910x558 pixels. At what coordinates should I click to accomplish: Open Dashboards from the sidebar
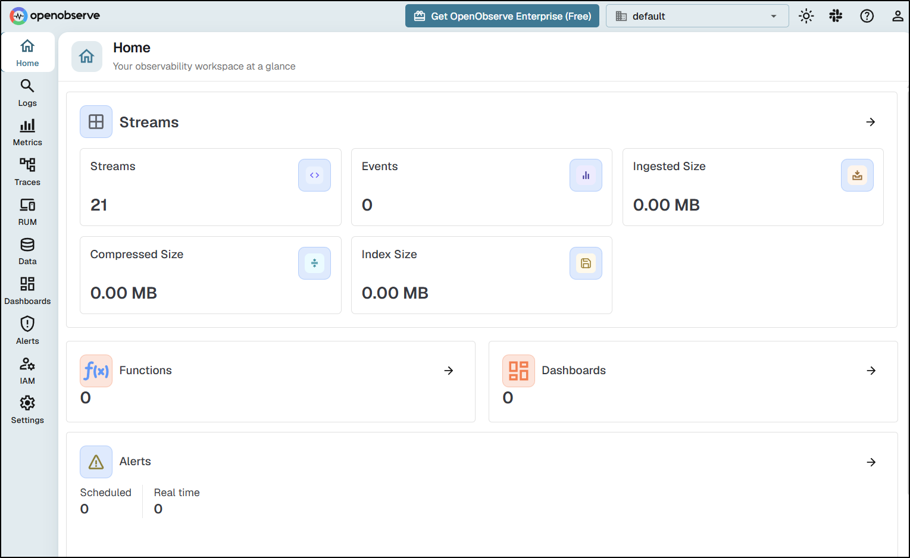(27, 291)
